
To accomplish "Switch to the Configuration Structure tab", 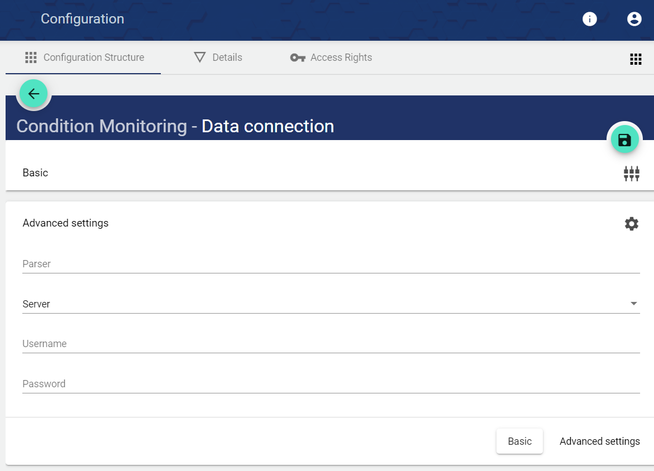I will point(84,57).
